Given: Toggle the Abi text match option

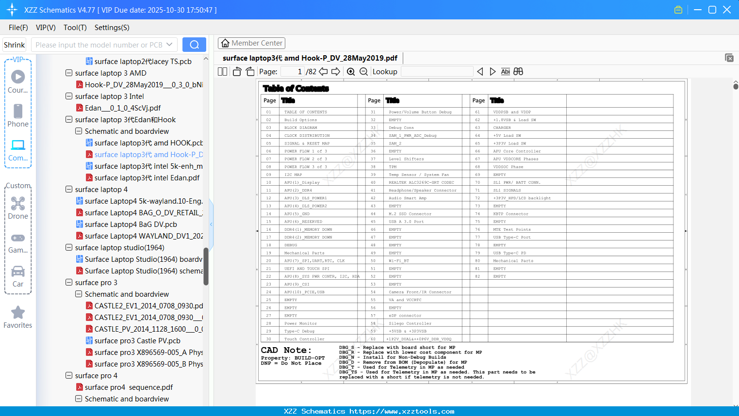Looking at the screenshot, I should [x=505, y=71].
